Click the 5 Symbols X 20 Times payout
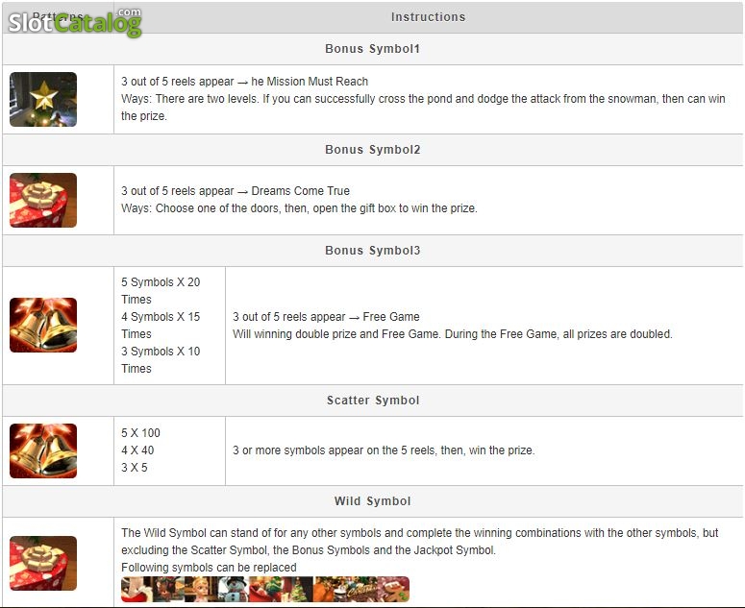Image resolution: width=745 pixels, height=608 pixels. [161, 290]
